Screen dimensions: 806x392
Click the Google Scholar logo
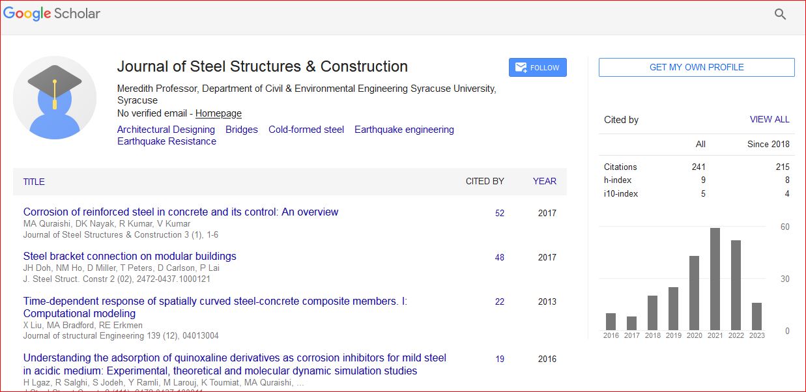tap(52, 14)
